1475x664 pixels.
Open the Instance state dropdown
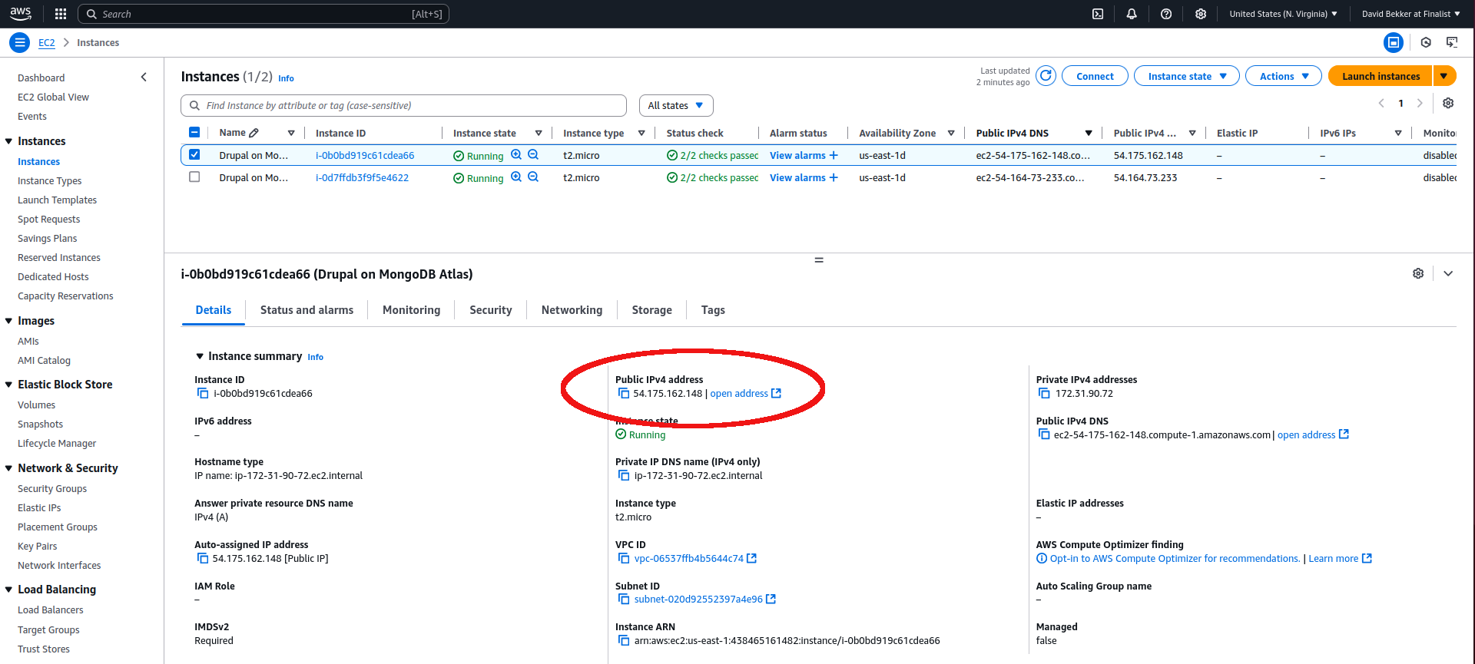click(1187, 76)
